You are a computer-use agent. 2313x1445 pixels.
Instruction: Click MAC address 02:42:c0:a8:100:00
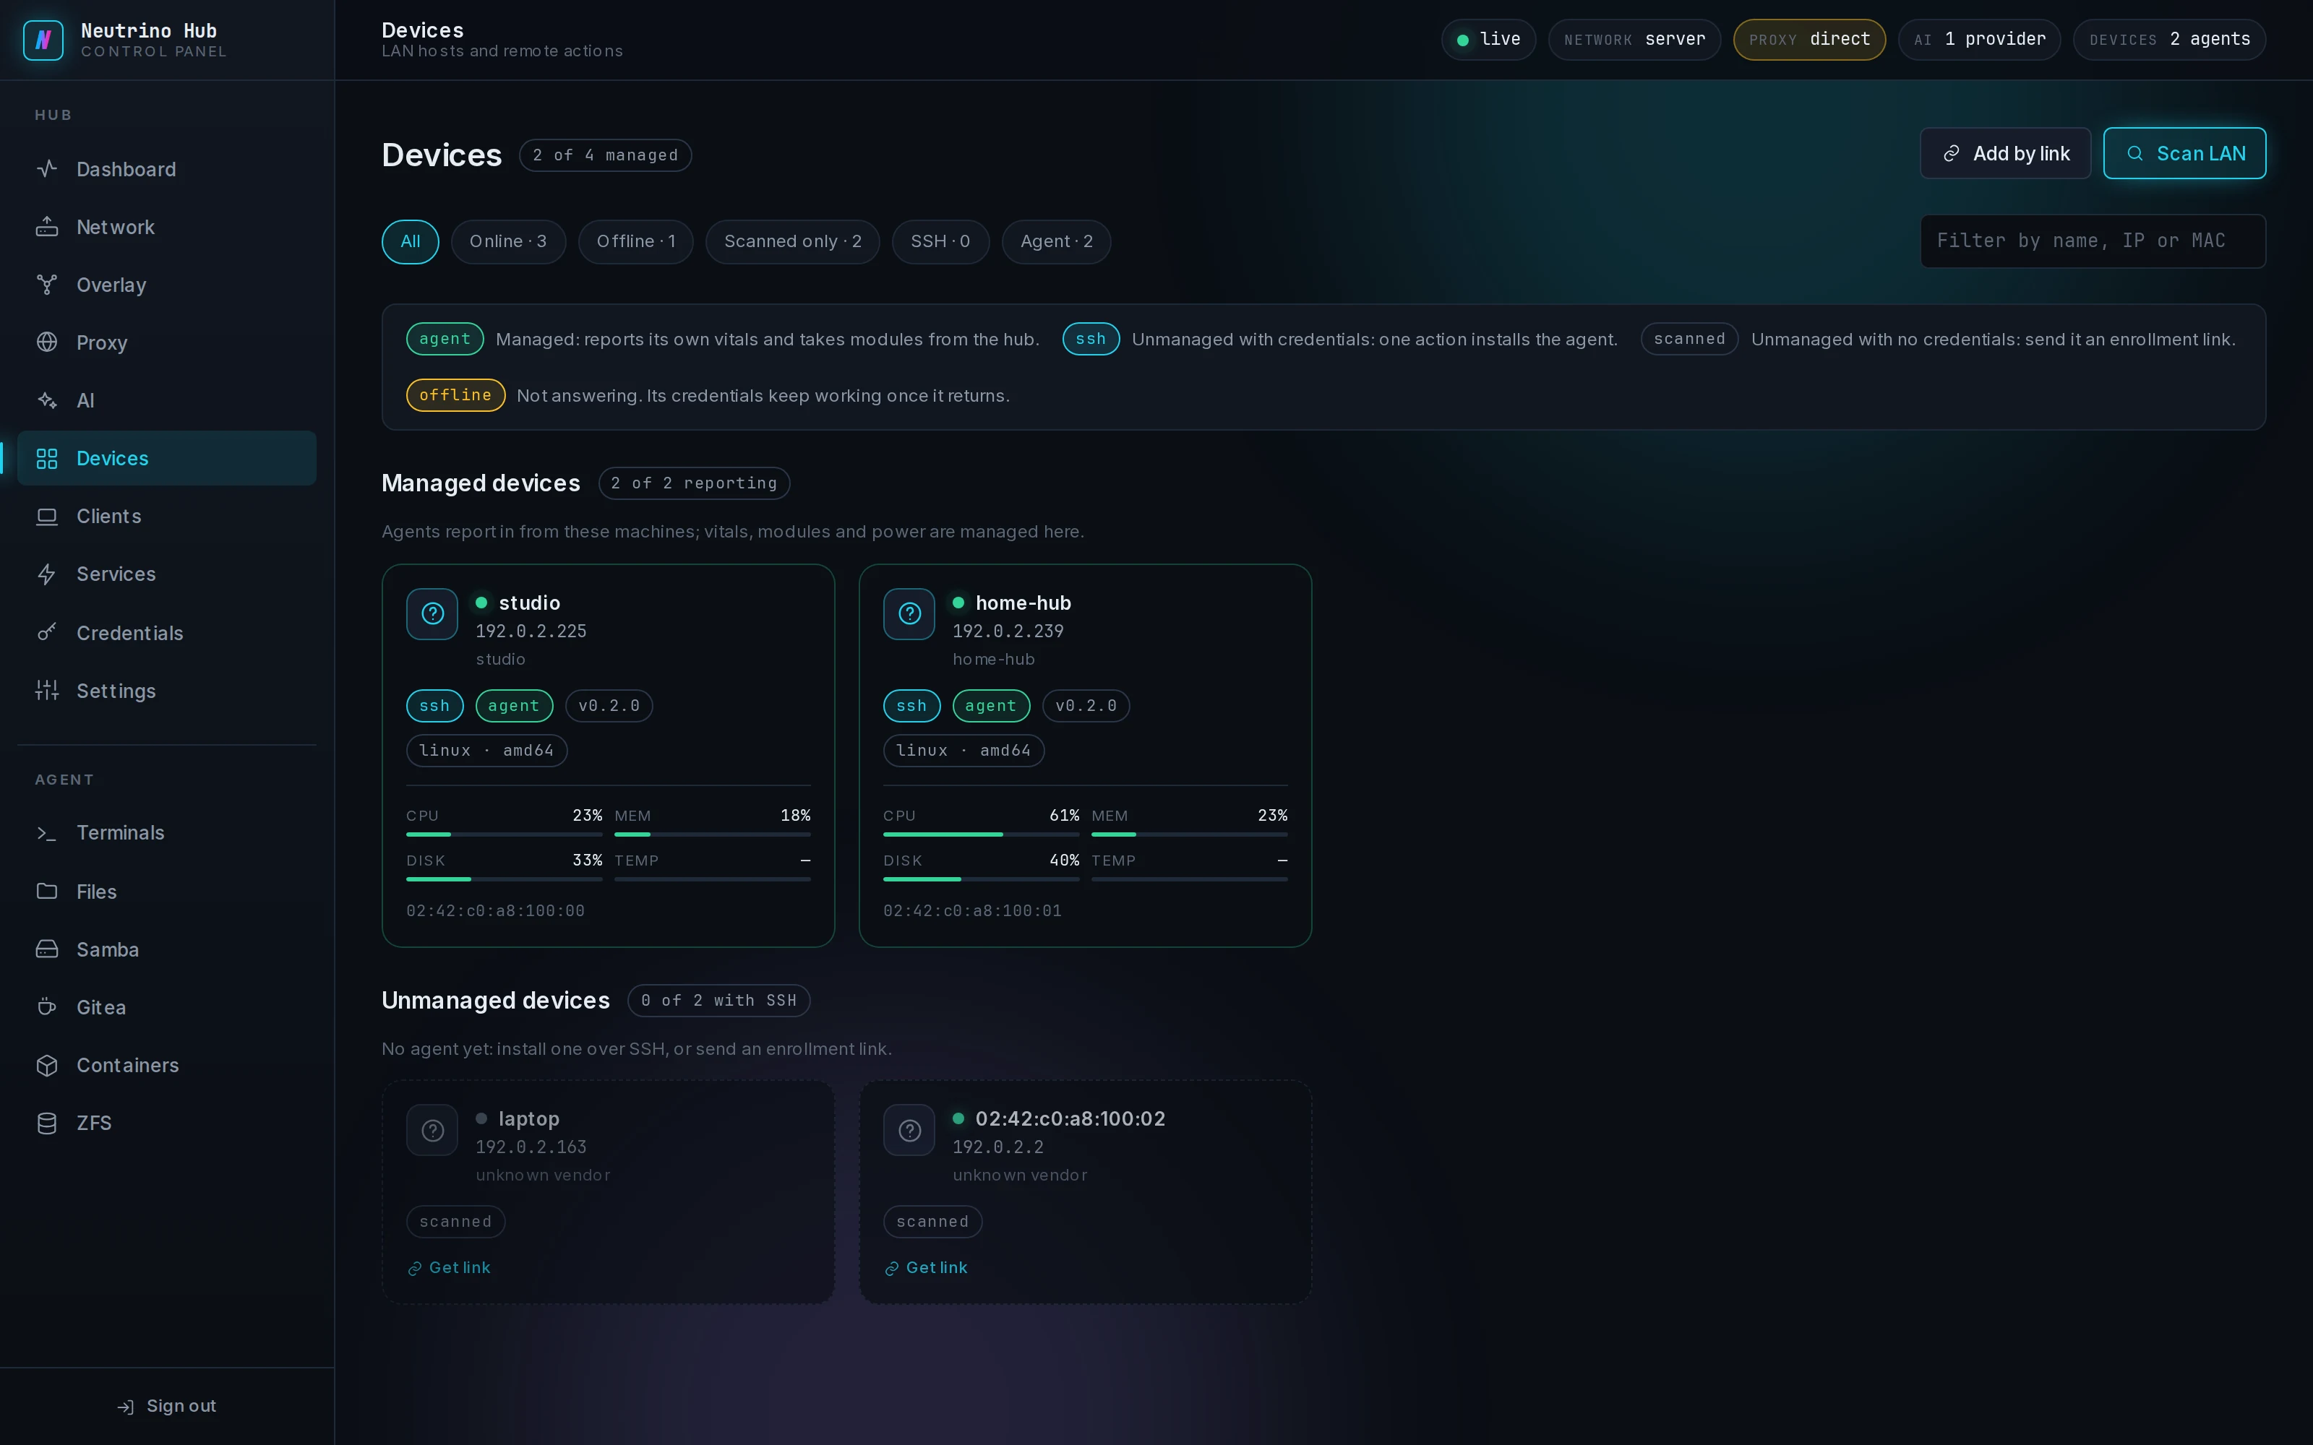(495, 912)
